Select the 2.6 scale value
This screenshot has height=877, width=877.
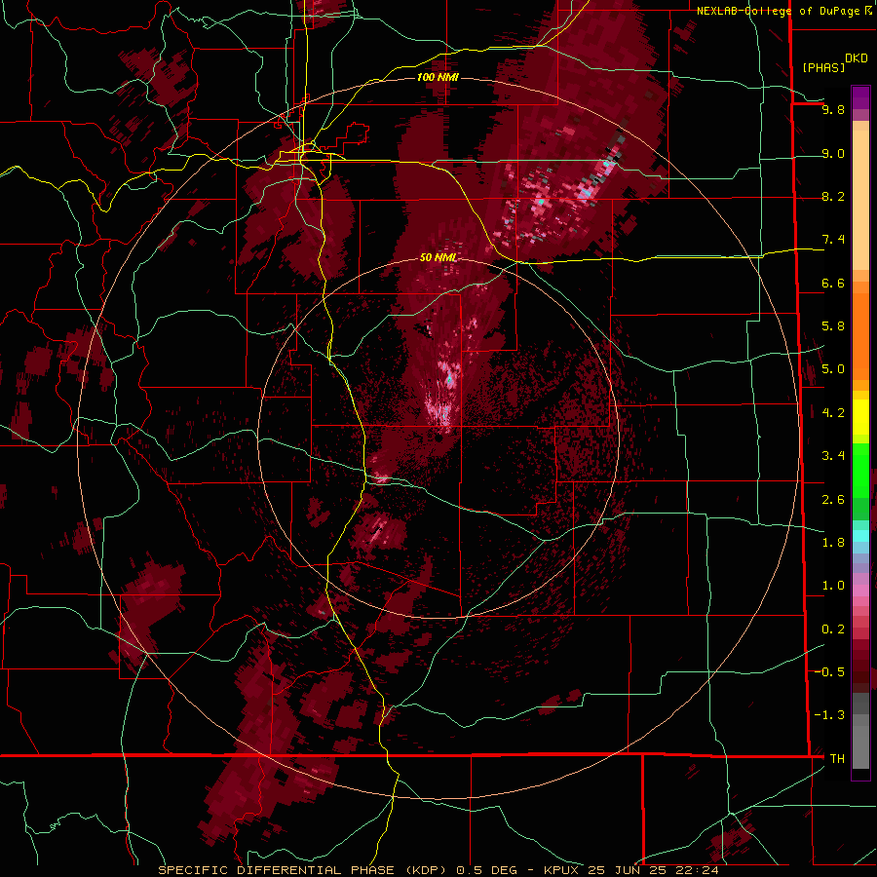coord(833,500)
